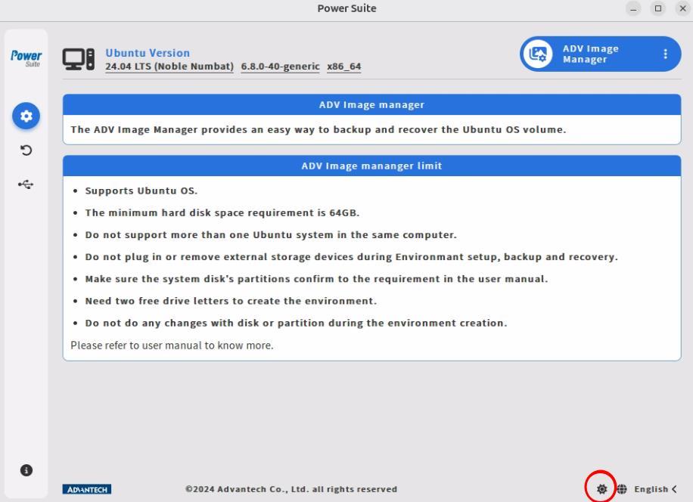Click 'Need two free drive letters' line

231,301
